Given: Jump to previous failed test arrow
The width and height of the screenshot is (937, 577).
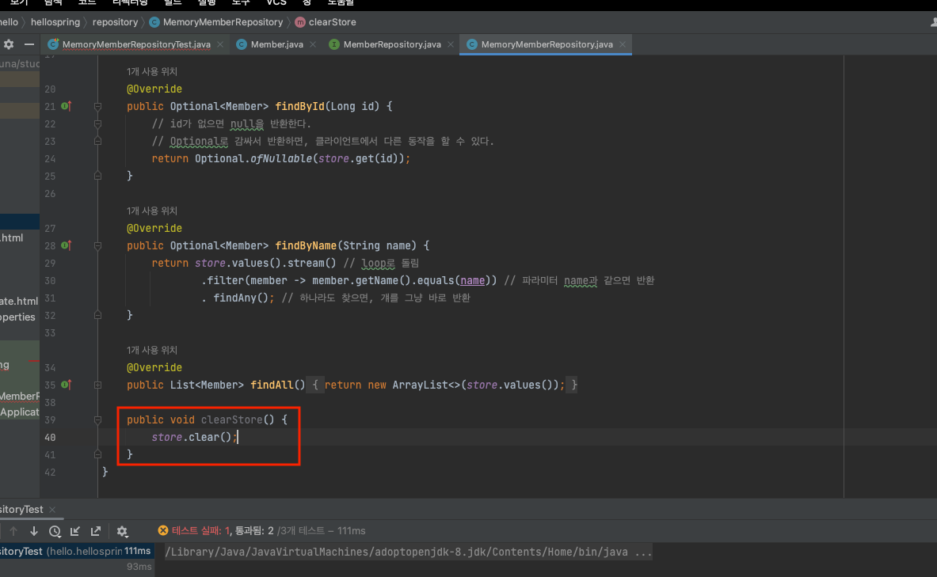Looking at the screenshot, I should [13, 531].
